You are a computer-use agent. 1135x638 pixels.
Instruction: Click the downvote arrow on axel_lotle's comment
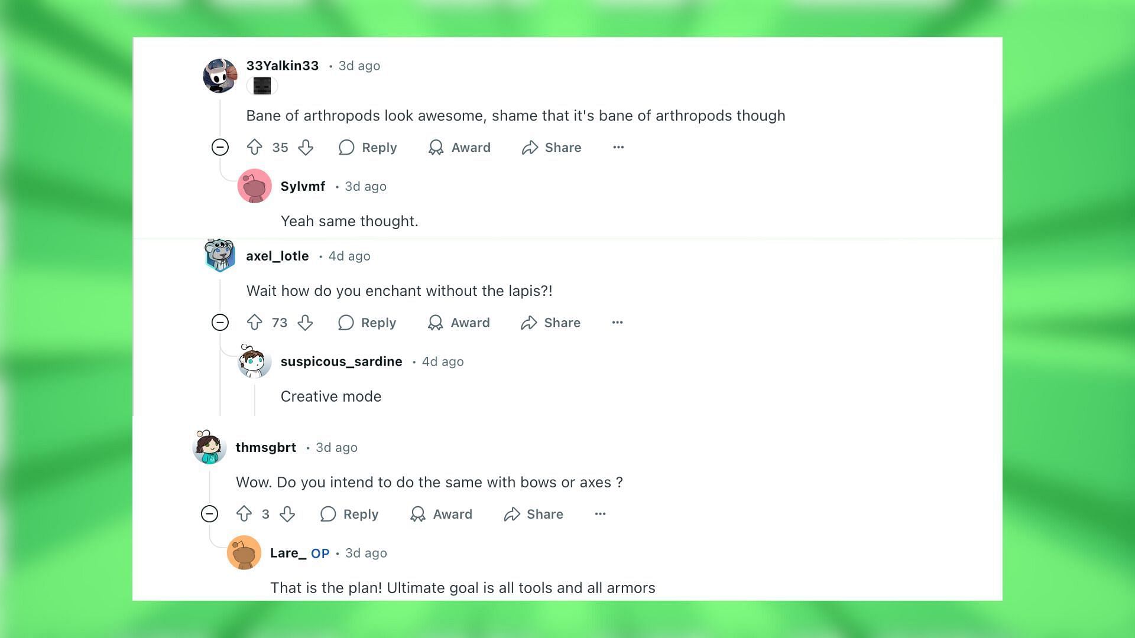[x=305, y=323]
